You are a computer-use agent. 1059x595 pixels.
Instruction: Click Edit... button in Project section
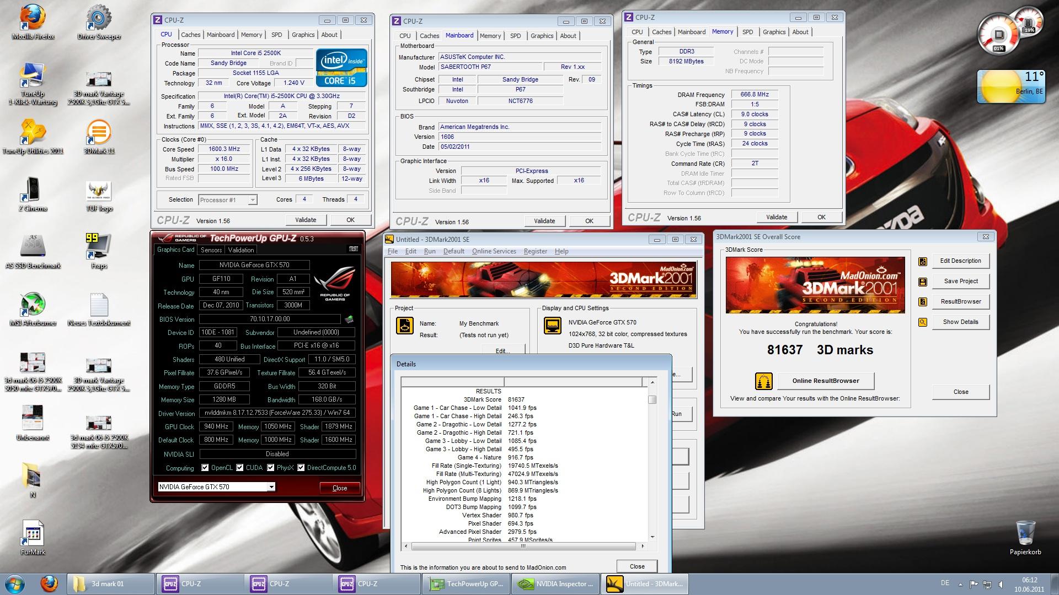point(502,350)
